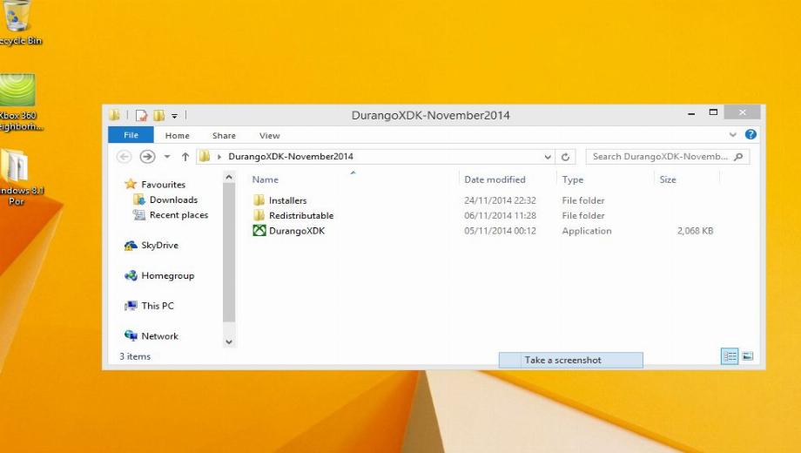
Task: Open the Windows 8.1 folder on desktop
Action: [18, 177]
